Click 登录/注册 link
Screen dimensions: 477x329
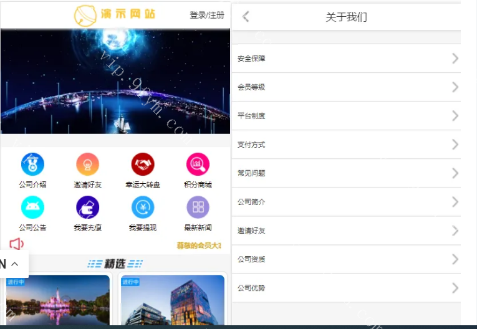[x=207, y=15]
